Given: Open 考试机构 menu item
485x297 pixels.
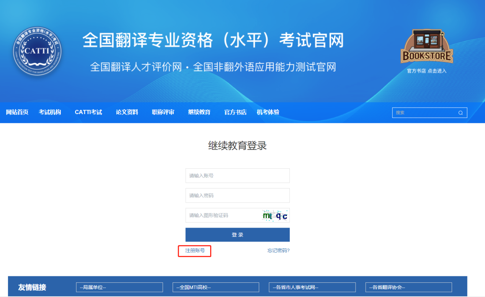Looking at the screenshot, I should click(50, 112).
